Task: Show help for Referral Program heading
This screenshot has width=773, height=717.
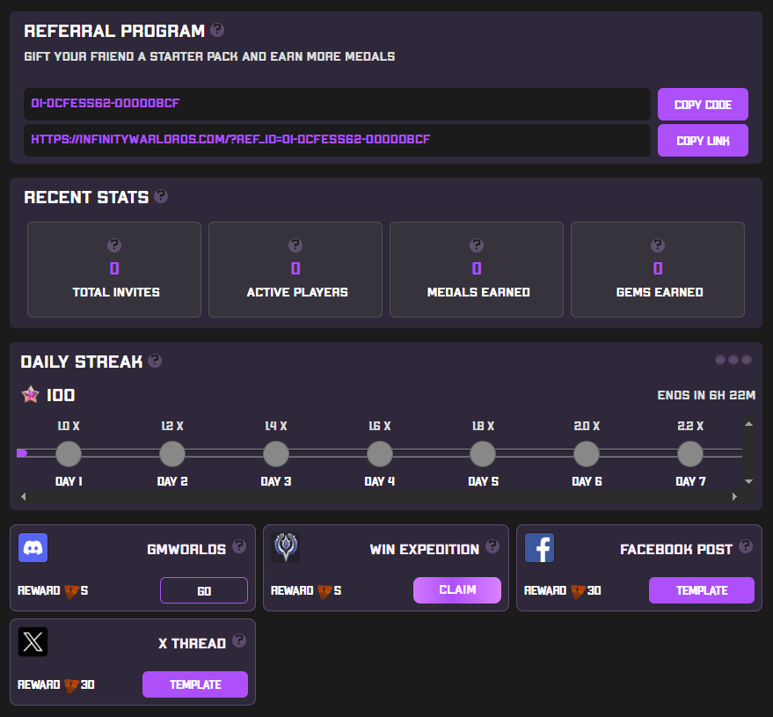Action: tap(217, 30)
